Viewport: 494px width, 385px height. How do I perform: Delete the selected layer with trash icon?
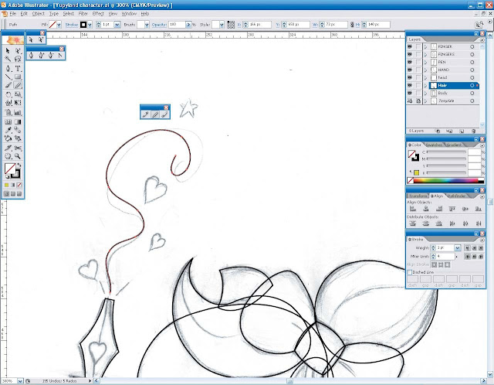(473, 131)
